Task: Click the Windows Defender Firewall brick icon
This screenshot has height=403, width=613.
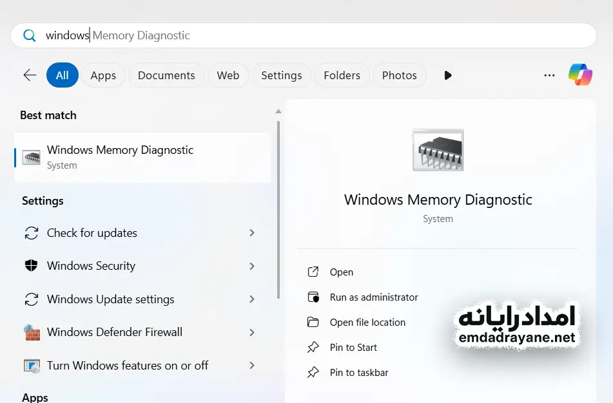Action: click(x=32, y=332)
